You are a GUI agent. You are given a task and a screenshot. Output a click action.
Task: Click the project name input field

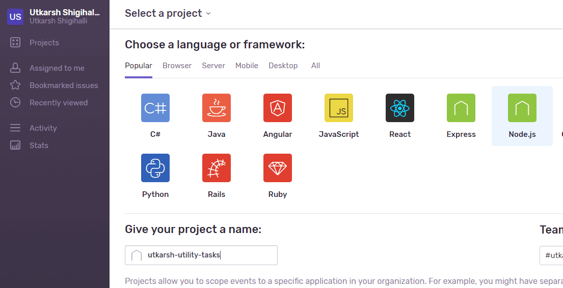(x=201, y=255)
